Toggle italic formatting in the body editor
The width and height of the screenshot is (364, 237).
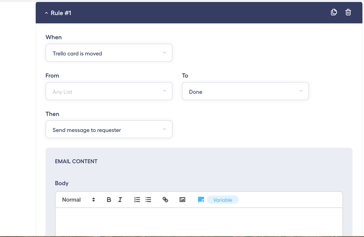click(x=120, y=200)
